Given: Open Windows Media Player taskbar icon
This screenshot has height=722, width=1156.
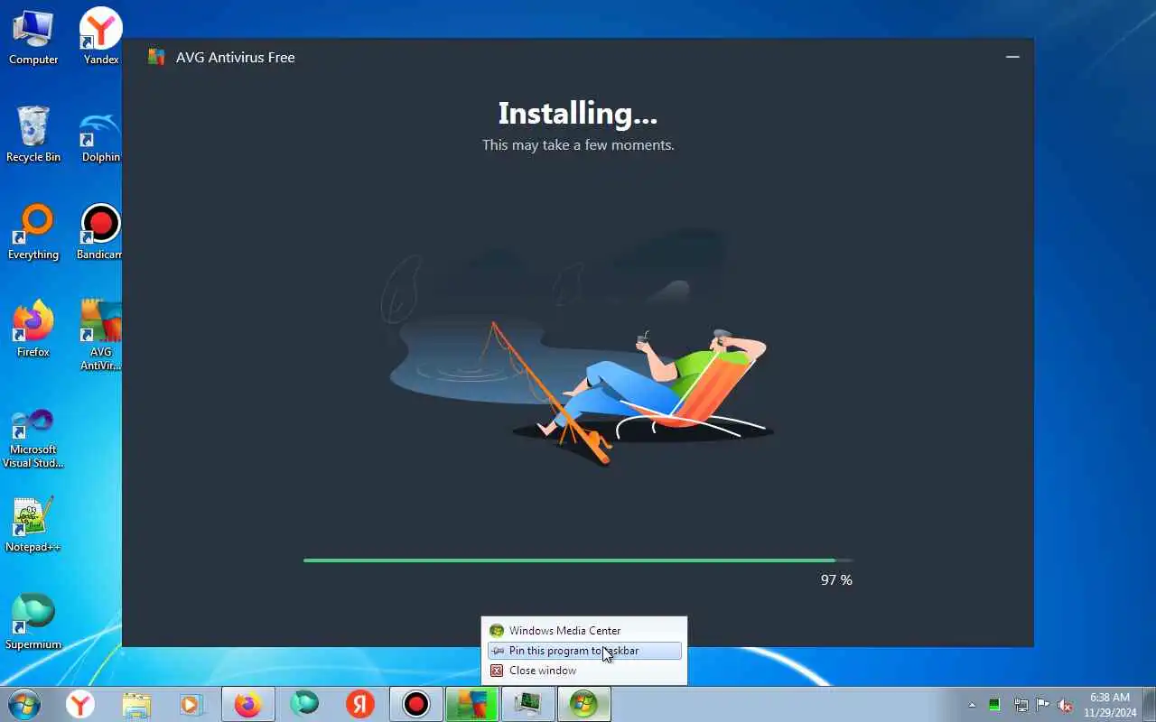Looking at the screenshot, I should [191, 704].
